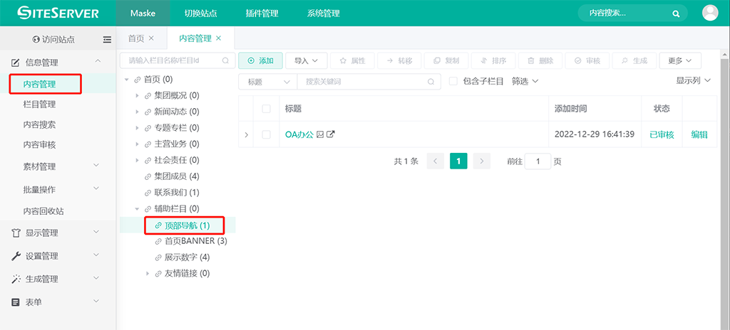The image size is (730, 330).
Task: Click the image icon next to OA办公
Action: (x=321, y=134)
